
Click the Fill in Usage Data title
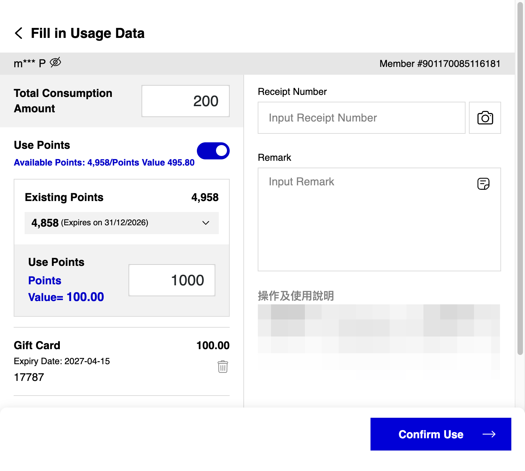click(88, 33)
